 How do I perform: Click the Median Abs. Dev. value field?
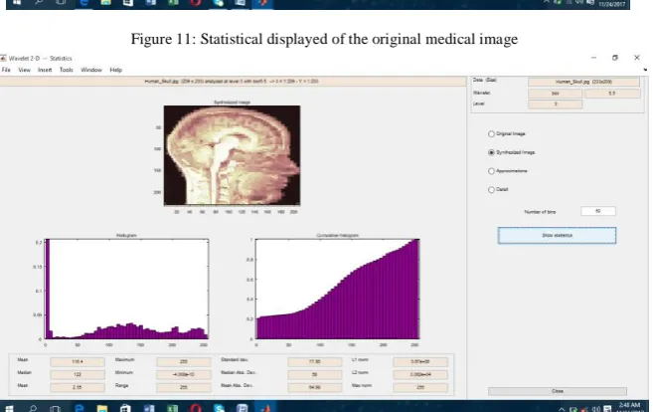coord(315,374)
